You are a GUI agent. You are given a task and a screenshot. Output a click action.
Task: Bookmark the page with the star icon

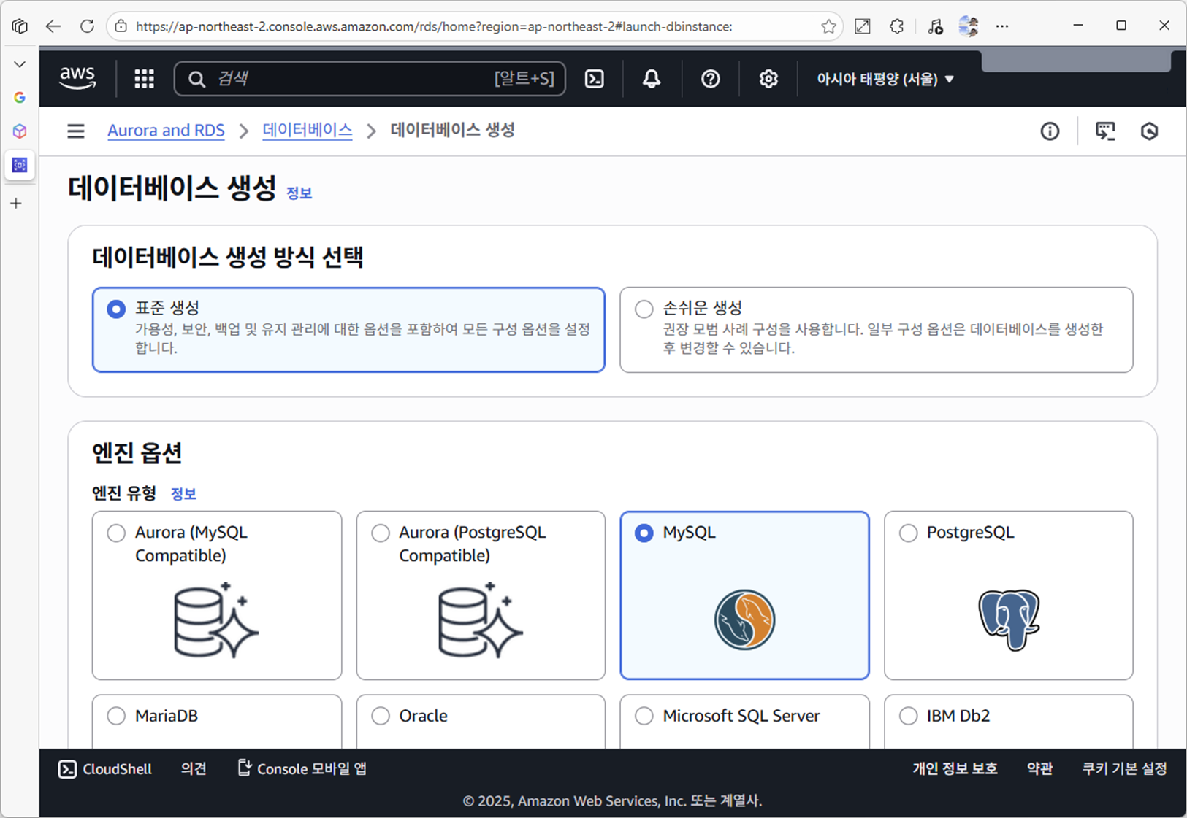coord(828,26)
